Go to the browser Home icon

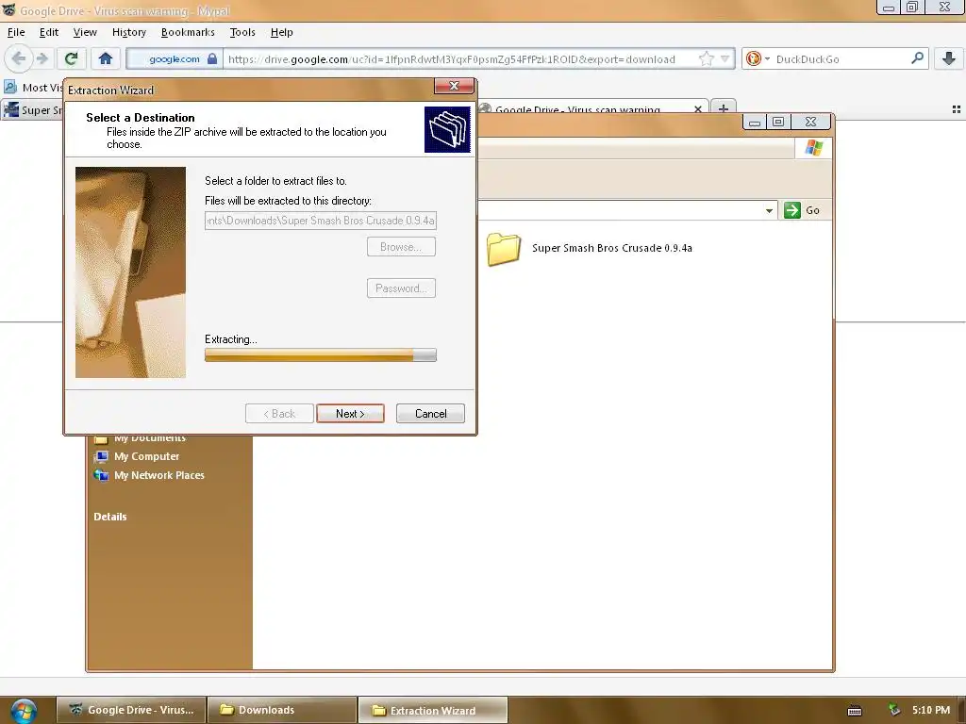tap(106, 58)
